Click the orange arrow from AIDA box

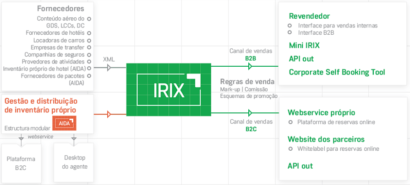pos(109,114)
